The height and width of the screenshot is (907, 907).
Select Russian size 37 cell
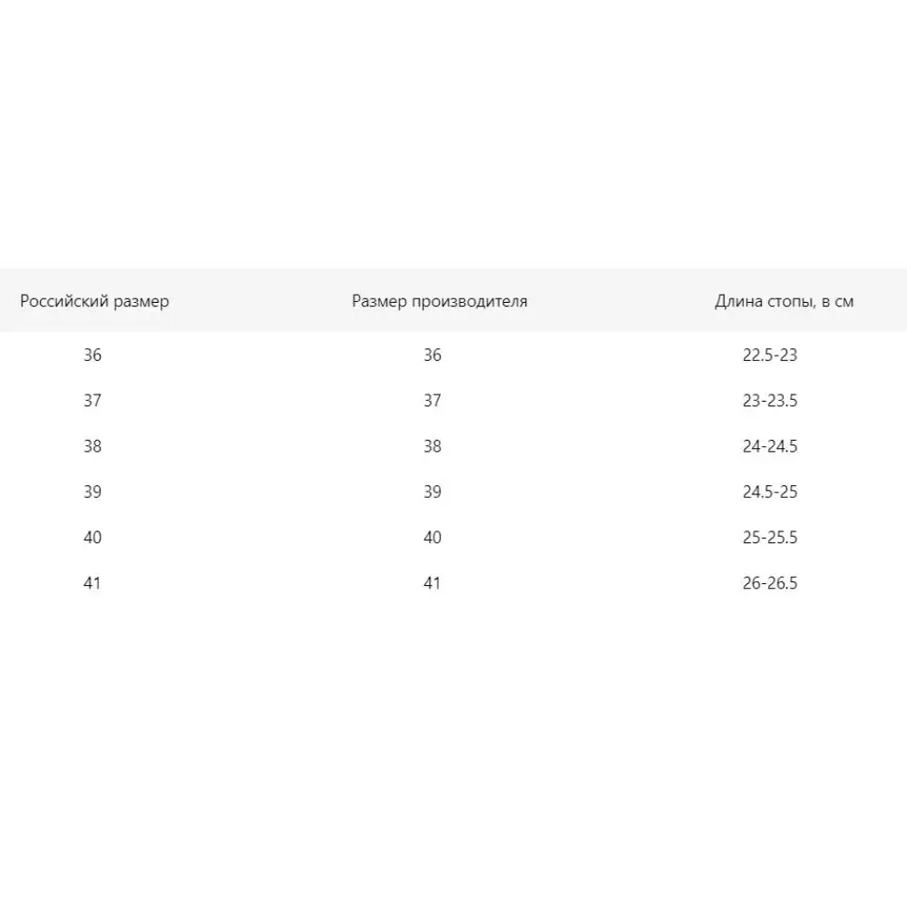click(93, 401)
